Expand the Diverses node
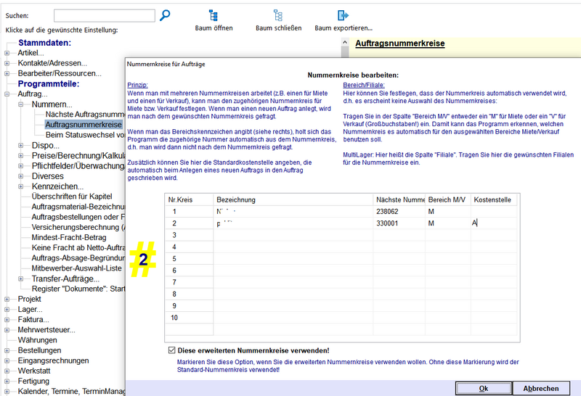The image size is (581, 396). click(21, 176)
